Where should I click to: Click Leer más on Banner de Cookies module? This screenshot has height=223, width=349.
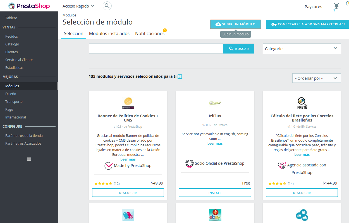128,159
